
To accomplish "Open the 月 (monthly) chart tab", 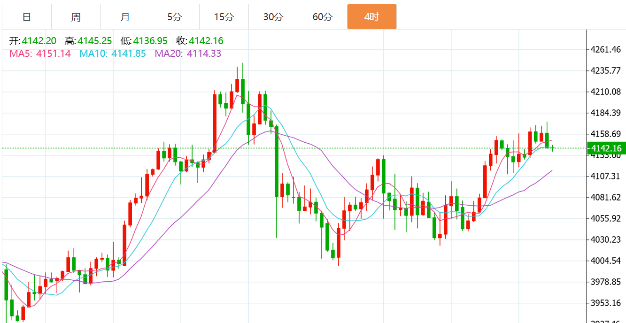I will 125,17.
